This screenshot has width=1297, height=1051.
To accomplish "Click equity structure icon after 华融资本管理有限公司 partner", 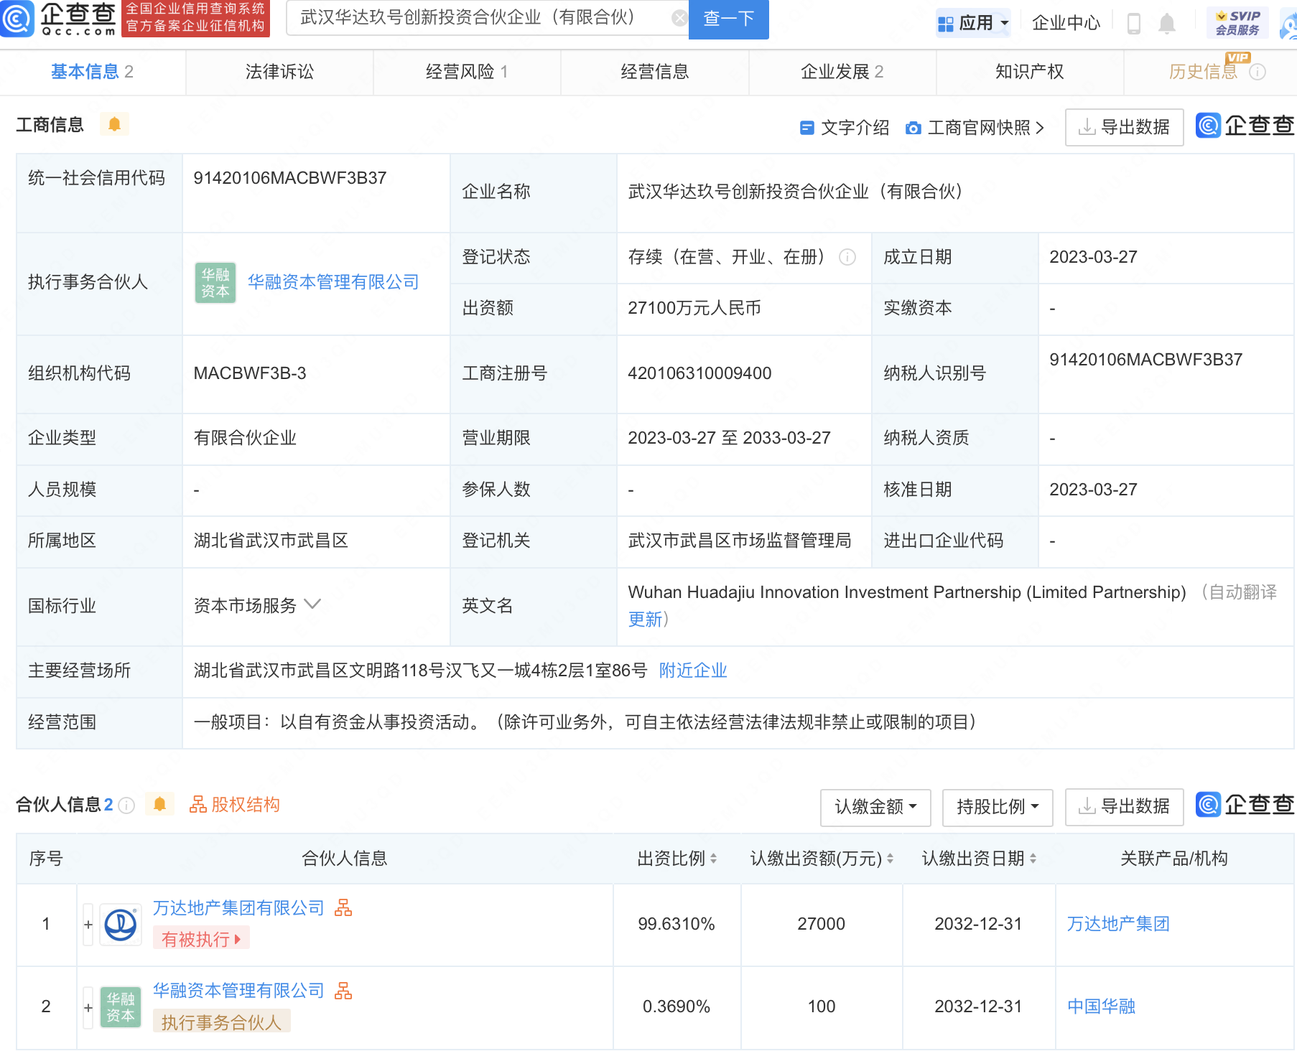I will pos(343,991).
